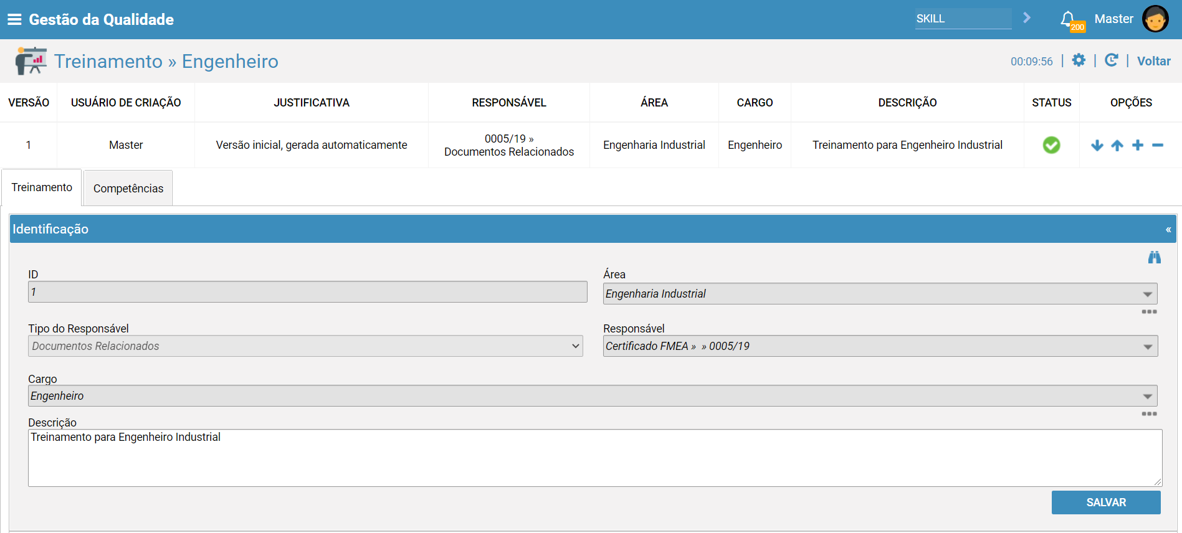
Task: Click the ÁREA column header
Action: tap(654, 103)
